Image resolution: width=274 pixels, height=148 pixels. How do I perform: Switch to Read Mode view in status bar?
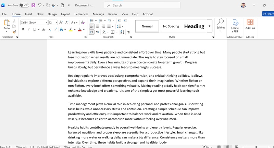219,147
